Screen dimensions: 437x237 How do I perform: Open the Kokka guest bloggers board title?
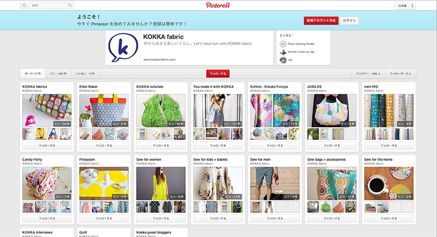[x=153, y=232]
